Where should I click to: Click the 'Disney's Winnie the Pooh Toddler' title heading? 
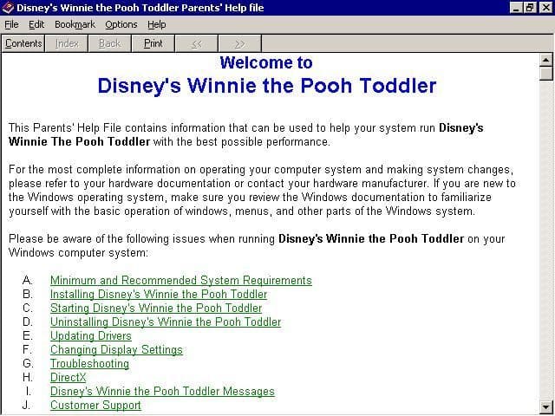coord(267,86)
